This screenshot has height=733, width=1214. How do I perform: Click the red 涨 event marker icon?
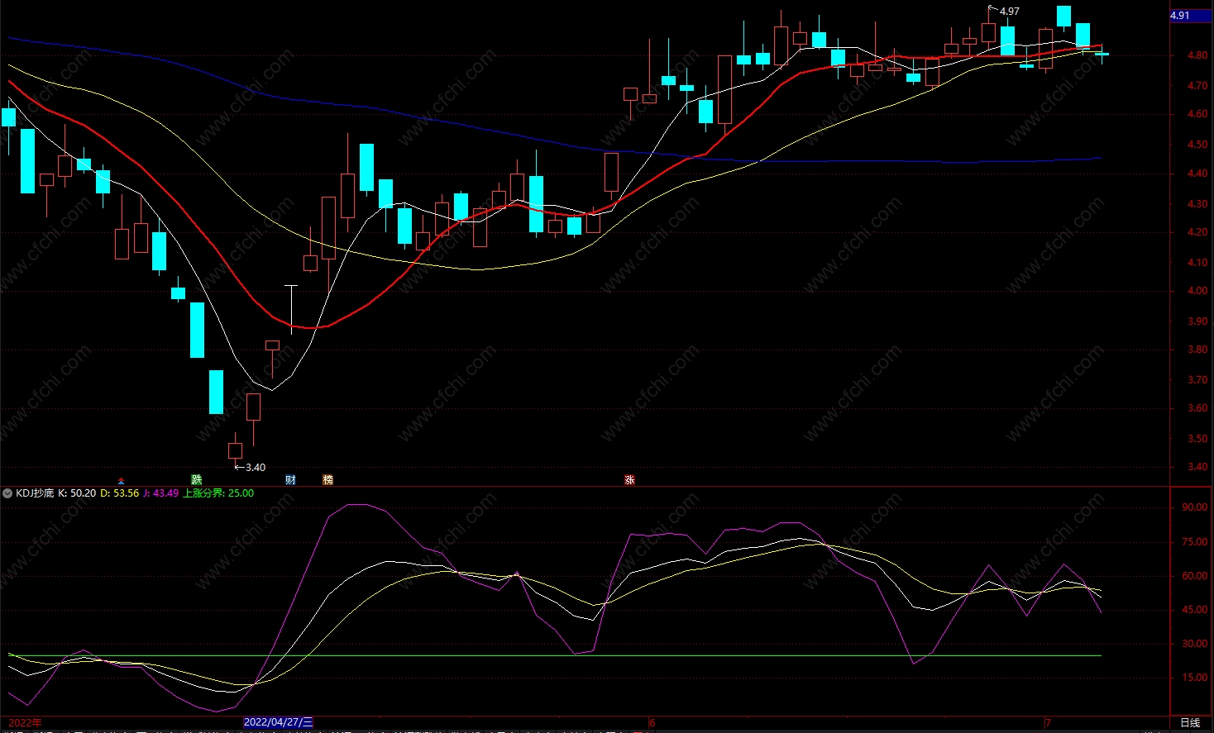pyautogui.click(x=630, y=479)
